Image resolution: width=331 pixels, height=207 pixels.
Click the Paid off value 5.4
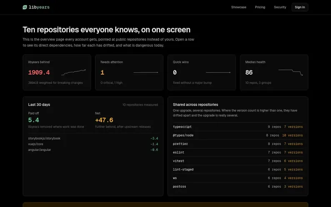pos(34,120)
